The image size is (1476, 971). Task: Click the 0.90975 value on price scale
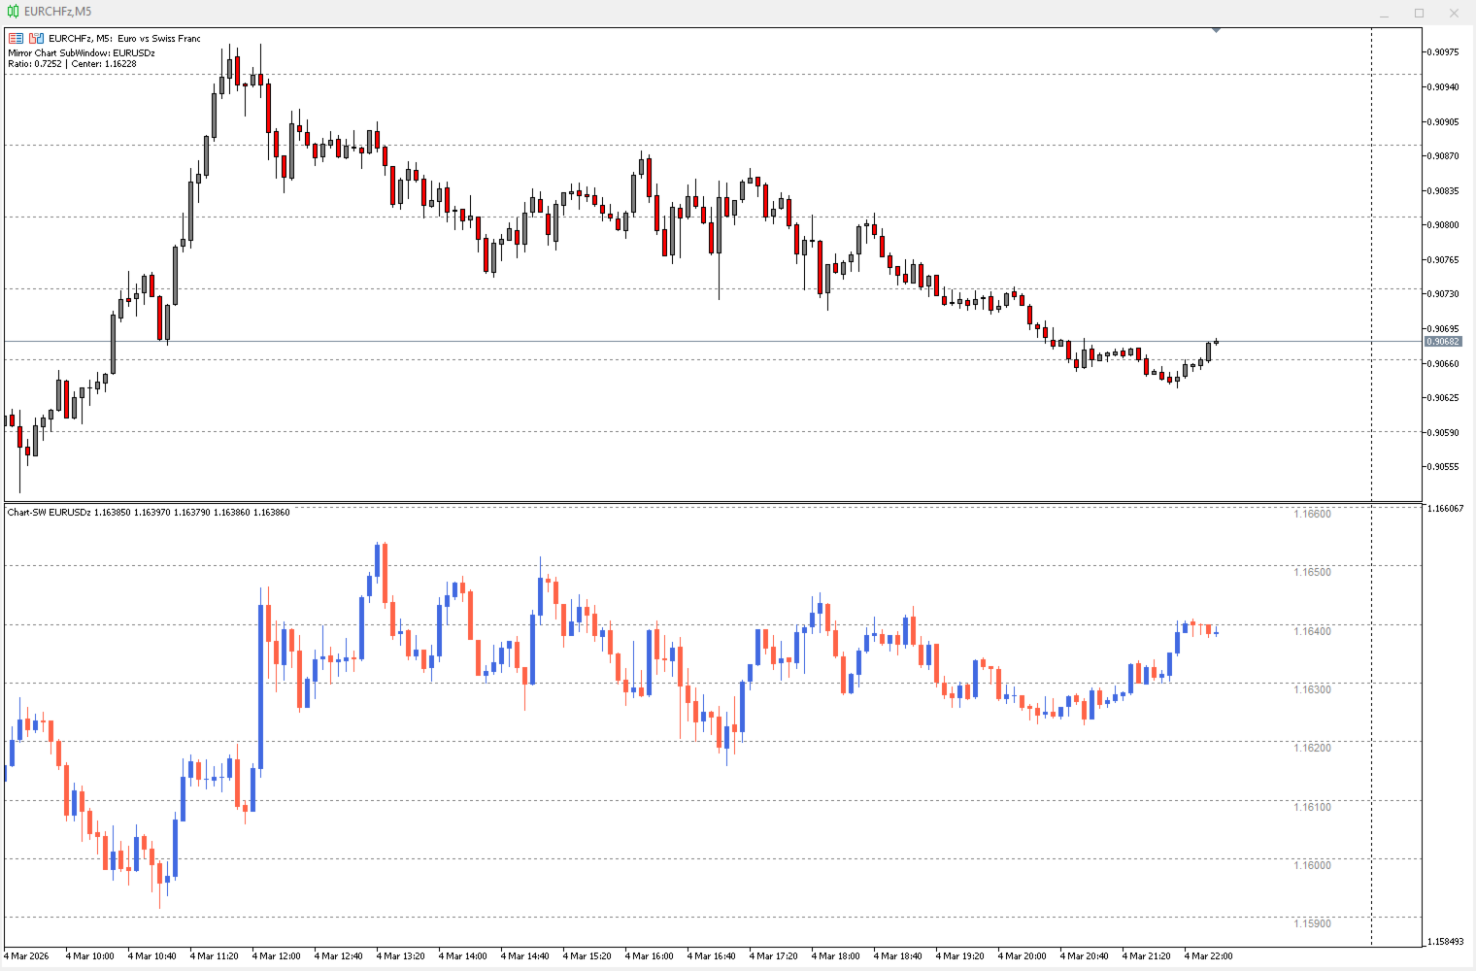[1444, 52]
